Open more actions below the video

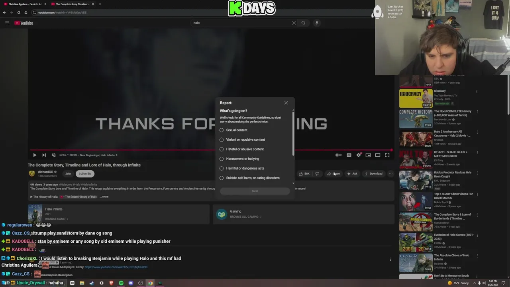click(391, 173)
